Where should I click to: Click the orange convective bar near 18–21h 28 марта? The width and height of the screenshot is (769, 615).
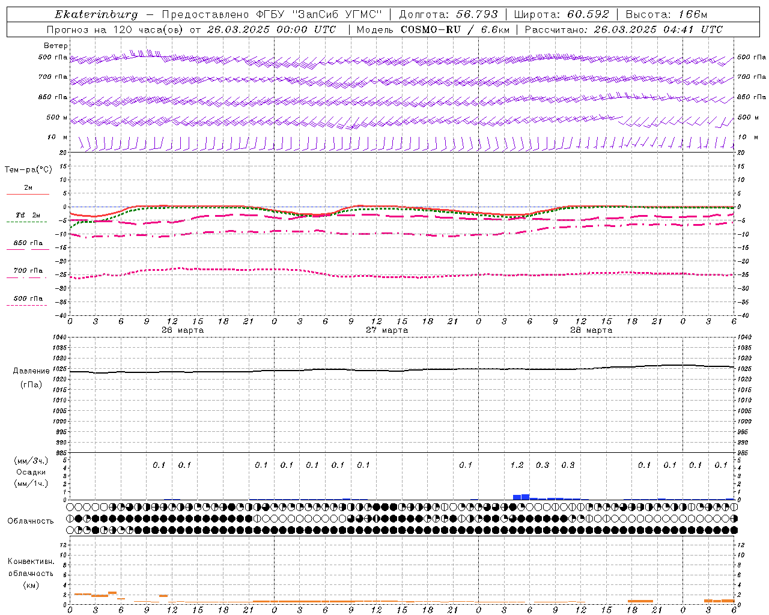click(640, 601)
